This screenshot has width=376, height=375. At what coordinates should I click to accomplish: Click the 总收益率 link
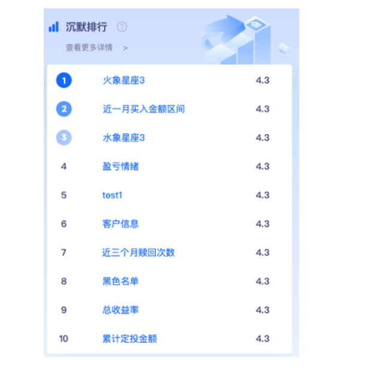point(120,310)
